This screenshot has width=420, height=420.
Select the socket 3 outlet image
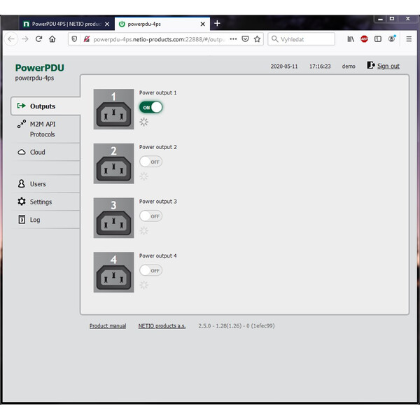coord(113,218)
